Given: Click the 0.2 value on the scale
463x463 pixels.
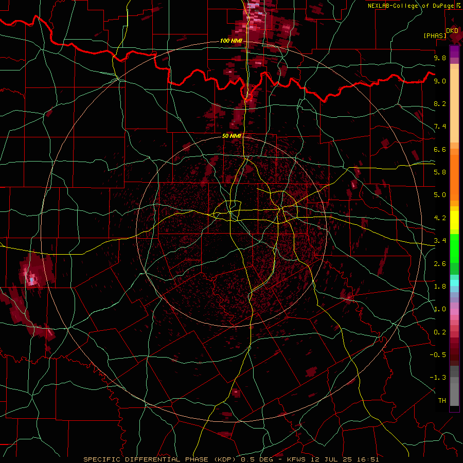Looking at the screenshot, I should pyautogui.click(x=440, y=332).
